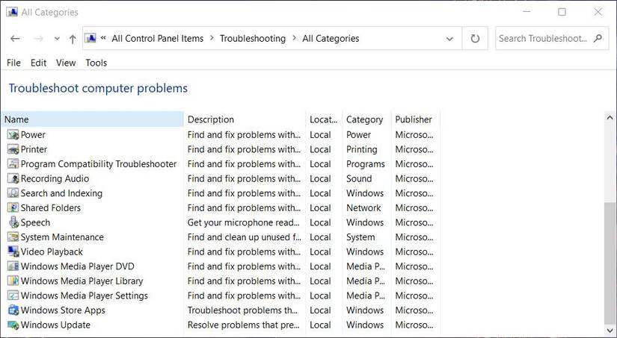The width and height of the screenshot is (617, 338).
Task: Click the Programs category cell
Action: [366, 164]
